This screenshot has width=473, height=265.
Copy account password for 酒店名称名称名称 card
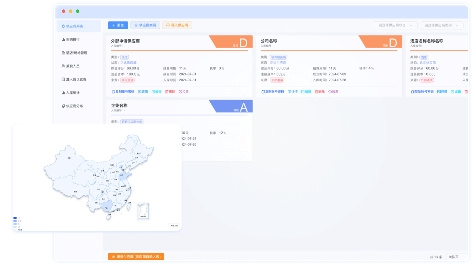422,92
